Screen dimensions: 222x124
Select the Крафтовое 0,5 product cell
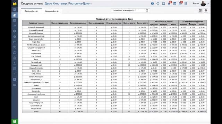pyautogui.click(x=36, y=106)
